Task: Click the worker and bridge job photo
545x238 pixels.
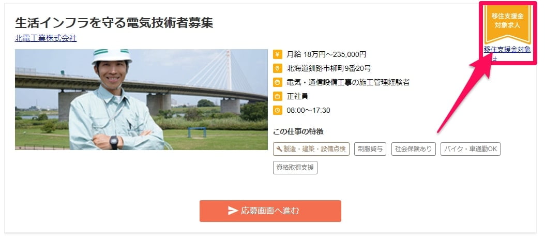Action: pyautogui.click(x=141, y=99)
